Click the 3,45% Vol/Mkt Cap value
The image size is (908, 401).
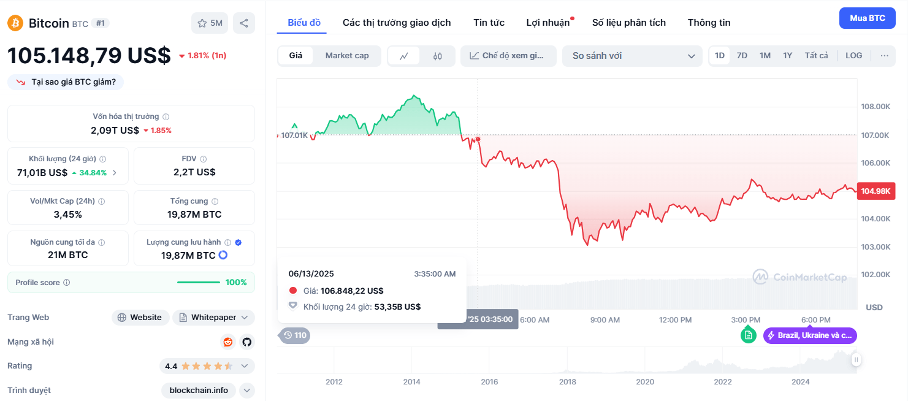tap(67, 214)
